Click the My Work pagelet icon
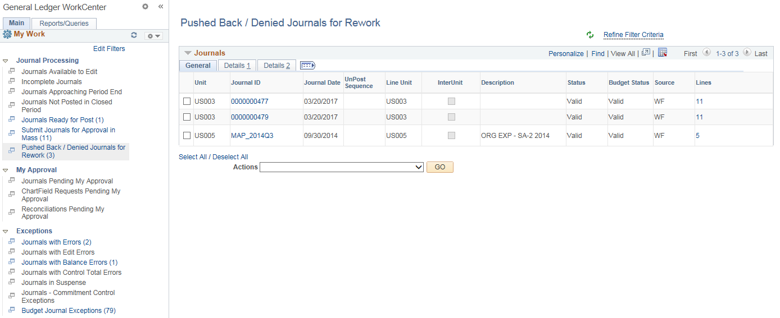 pyautogui.click(x=7, y=34)
